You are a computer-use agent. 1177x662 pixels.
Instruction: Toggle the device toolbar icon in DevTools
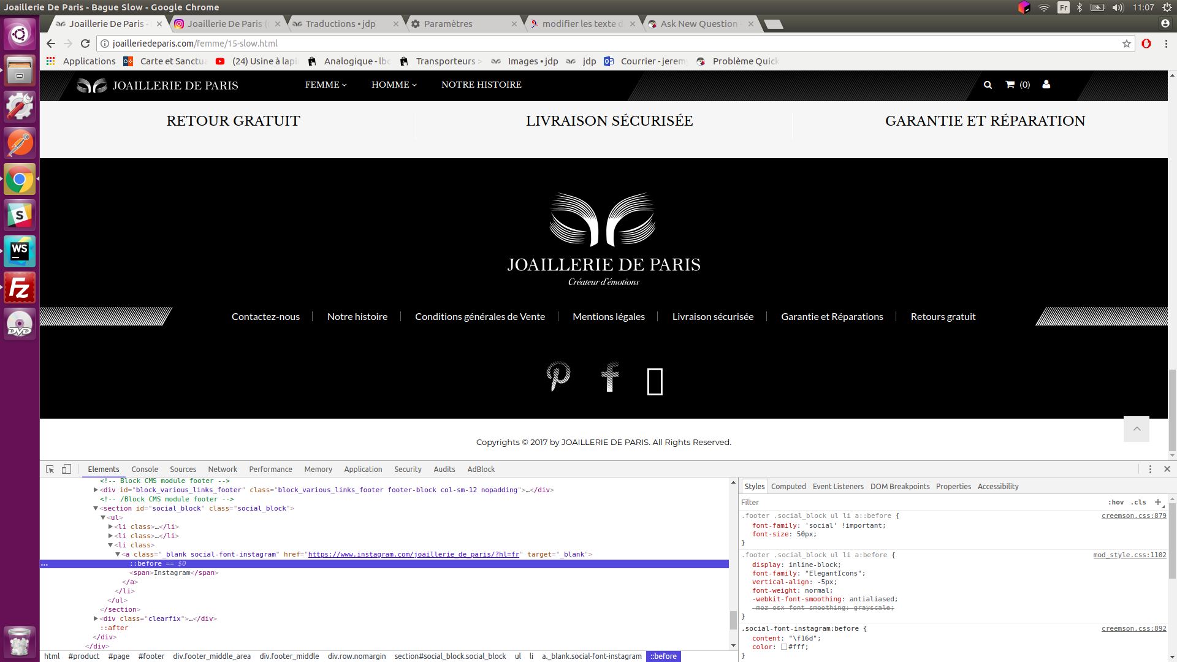tap(66, 469)
